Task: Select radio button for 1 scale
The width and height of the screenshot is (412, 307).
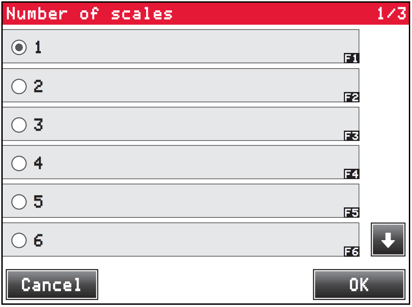Action: [19, 48]
